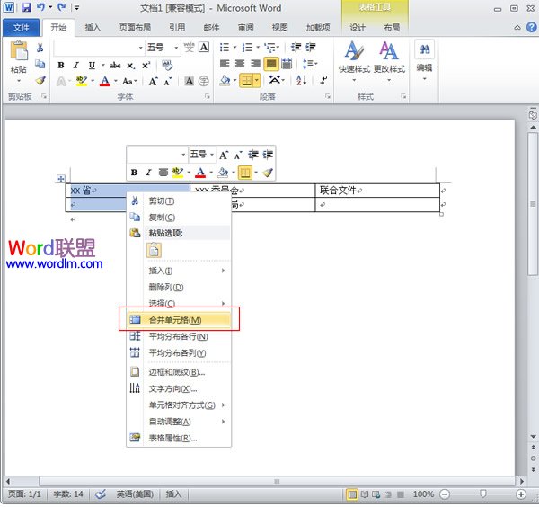Click the Undo arrow icon

coord(41,7)
